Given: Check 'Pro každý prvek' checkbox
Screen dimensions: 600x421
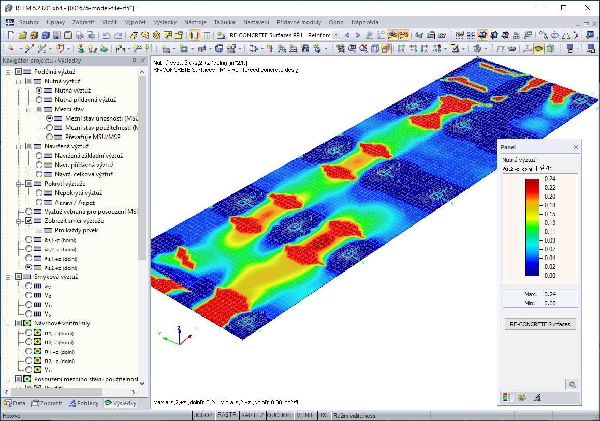Looking at the screenshot, I should [x=39, y=230].
